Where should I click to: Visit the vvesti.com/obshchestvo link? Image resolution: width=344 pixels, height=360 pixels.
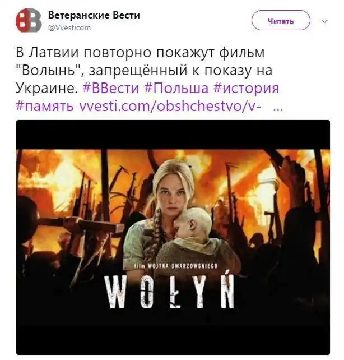pyautogui.click(x=170, y=106)
